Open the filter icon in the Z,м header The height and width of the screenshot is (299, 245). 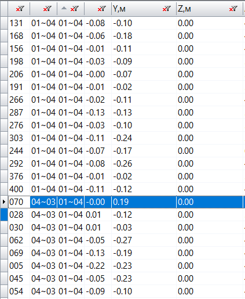233,9
